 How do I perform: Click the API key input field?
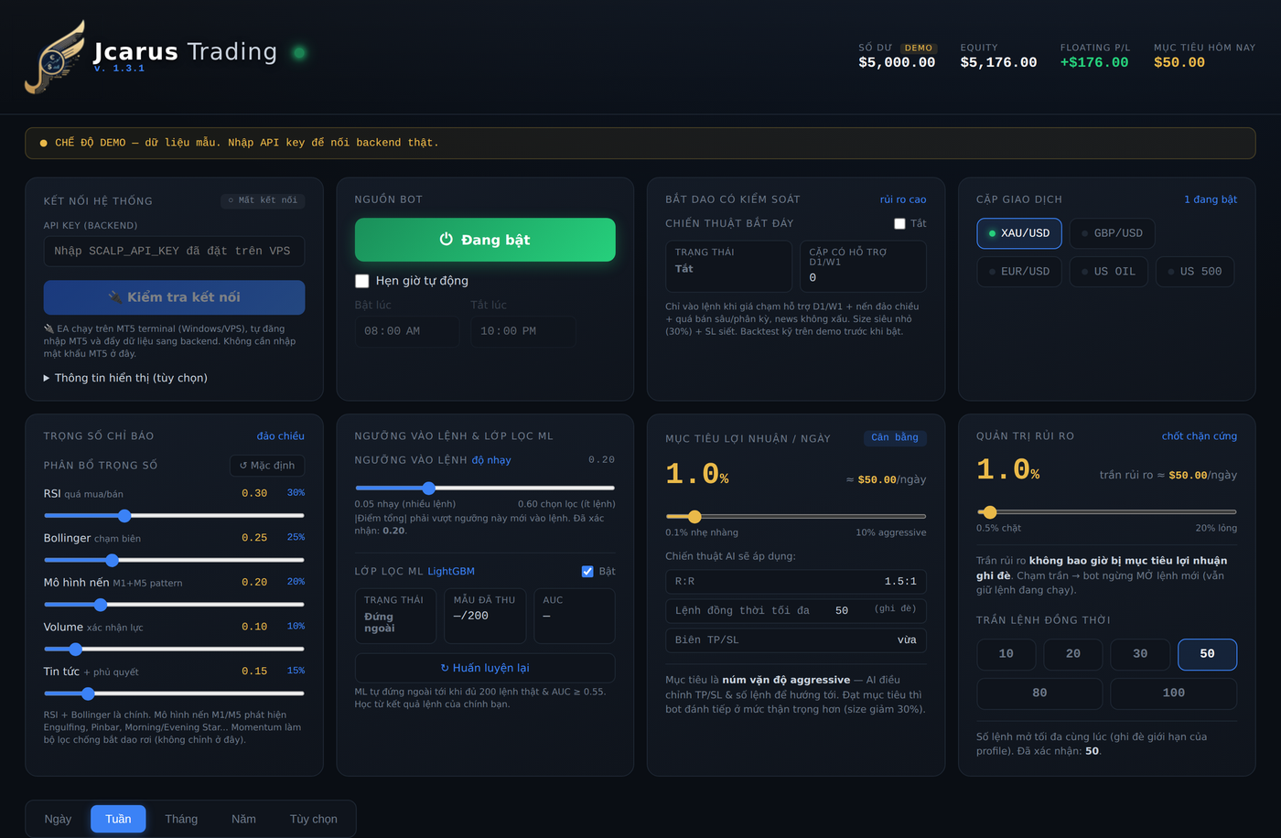(174, 252)
